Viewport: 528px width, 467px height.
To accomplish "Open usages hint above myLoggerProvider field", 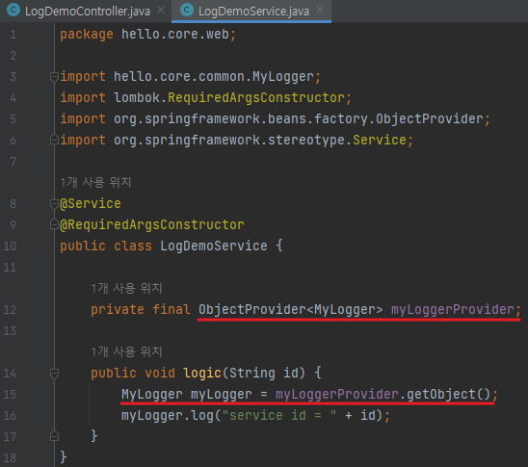I will click(x=126, y=288).
